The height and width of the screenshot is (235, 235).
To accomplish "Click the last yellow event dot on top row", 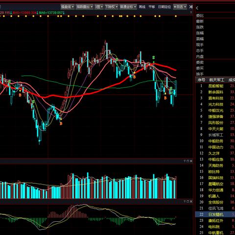I will [176, 16].
